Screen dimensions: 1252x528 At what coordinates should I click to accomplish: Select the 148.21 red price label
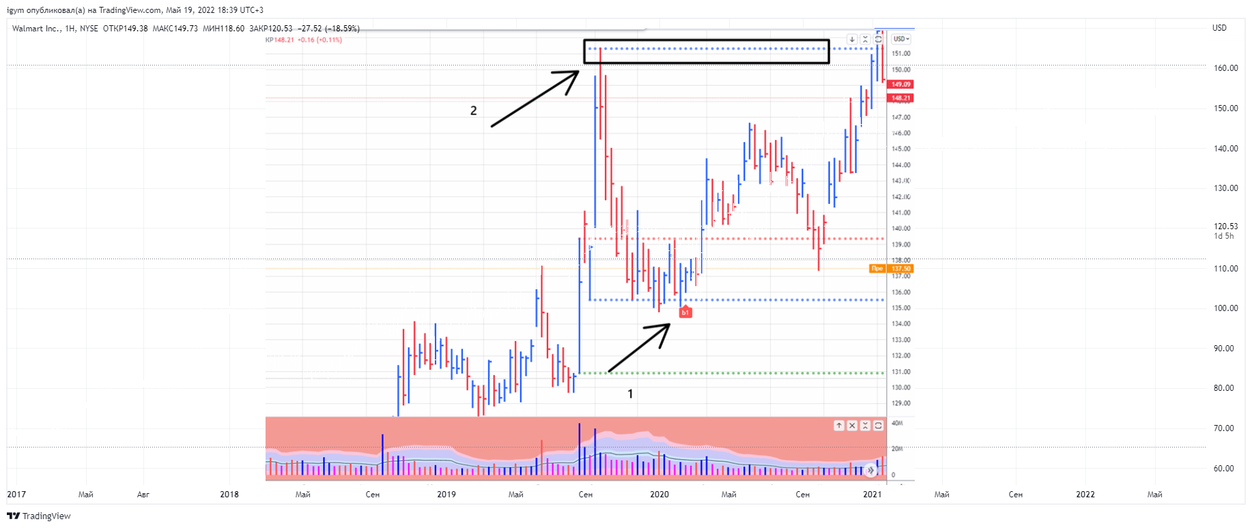901,98
